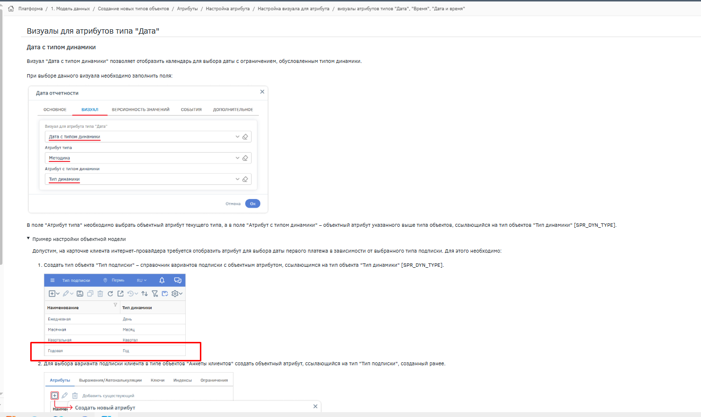Screen dimensions: 701x417
Task: Switch to the ОСНОВНОЕ tab
Action: [55, 110]
